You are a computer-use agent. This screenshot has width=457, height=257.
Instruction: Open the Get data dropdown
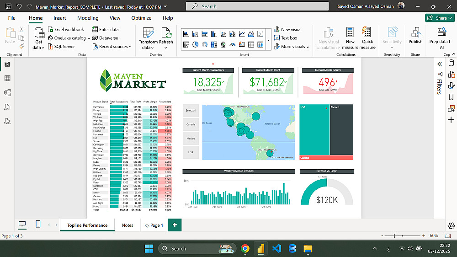(39, 38)
